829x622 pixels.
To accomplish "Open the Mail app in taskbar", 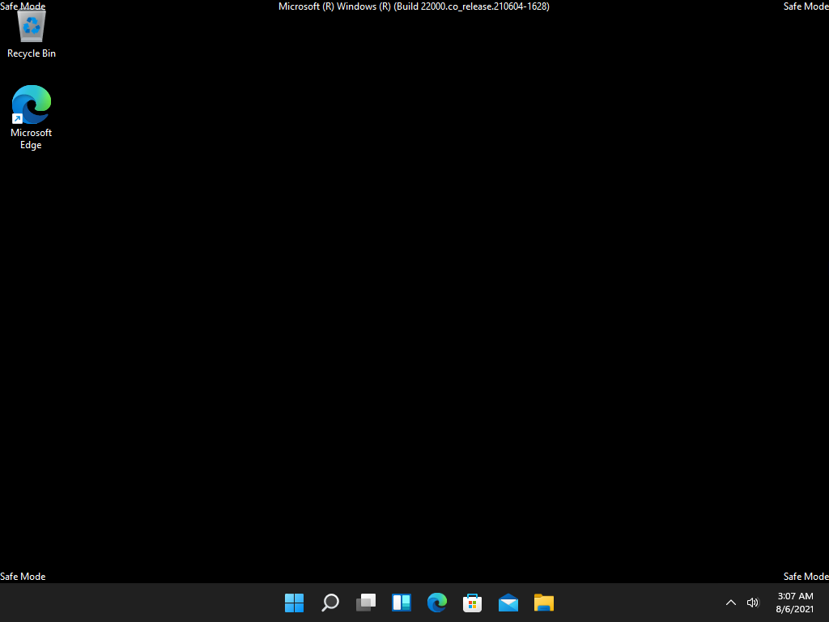I will (x=508, y=603).
